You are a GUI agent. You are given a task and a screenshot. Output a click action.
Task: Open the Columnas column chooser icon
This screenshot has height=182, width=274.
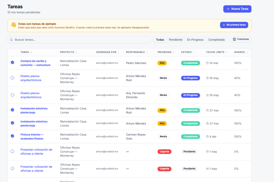pyautogui.click(x=234, y=39)
